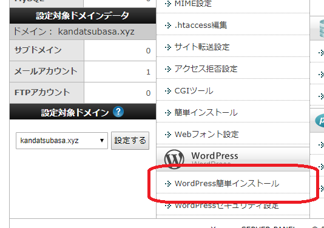This screenshot has height=228, width=324.
Task: Click the FTPアカウント row label
Action: click(42, 93)
